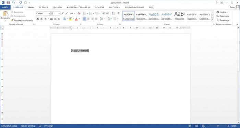
Task: Open bullet list dropdown
Action: pos(87,13)
